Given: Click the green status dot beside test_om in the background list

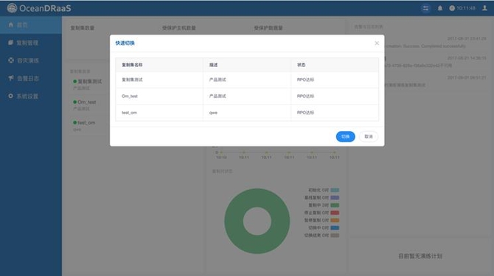Looking at the screenshot, I should point(75,123).
